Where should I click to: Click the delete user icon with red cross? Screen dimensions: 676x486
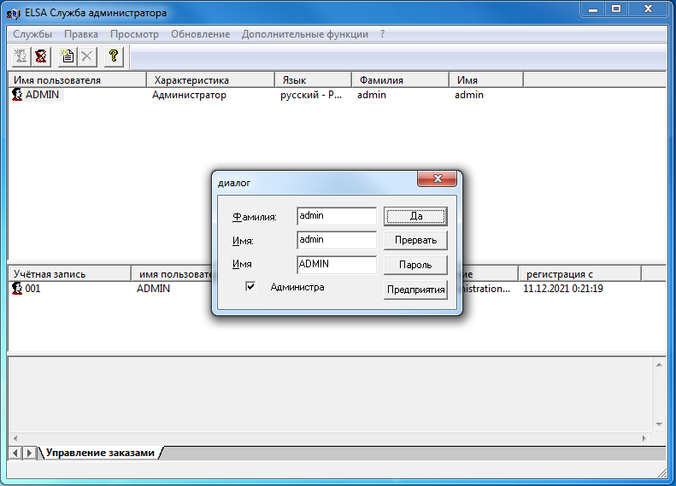point(41,56)
